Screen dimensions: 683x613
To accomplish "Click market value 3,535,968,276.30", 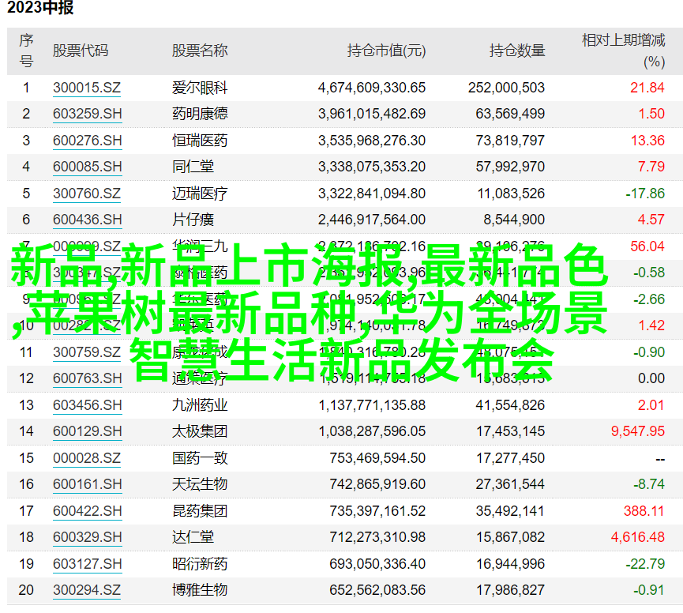I will coord(372,141).
